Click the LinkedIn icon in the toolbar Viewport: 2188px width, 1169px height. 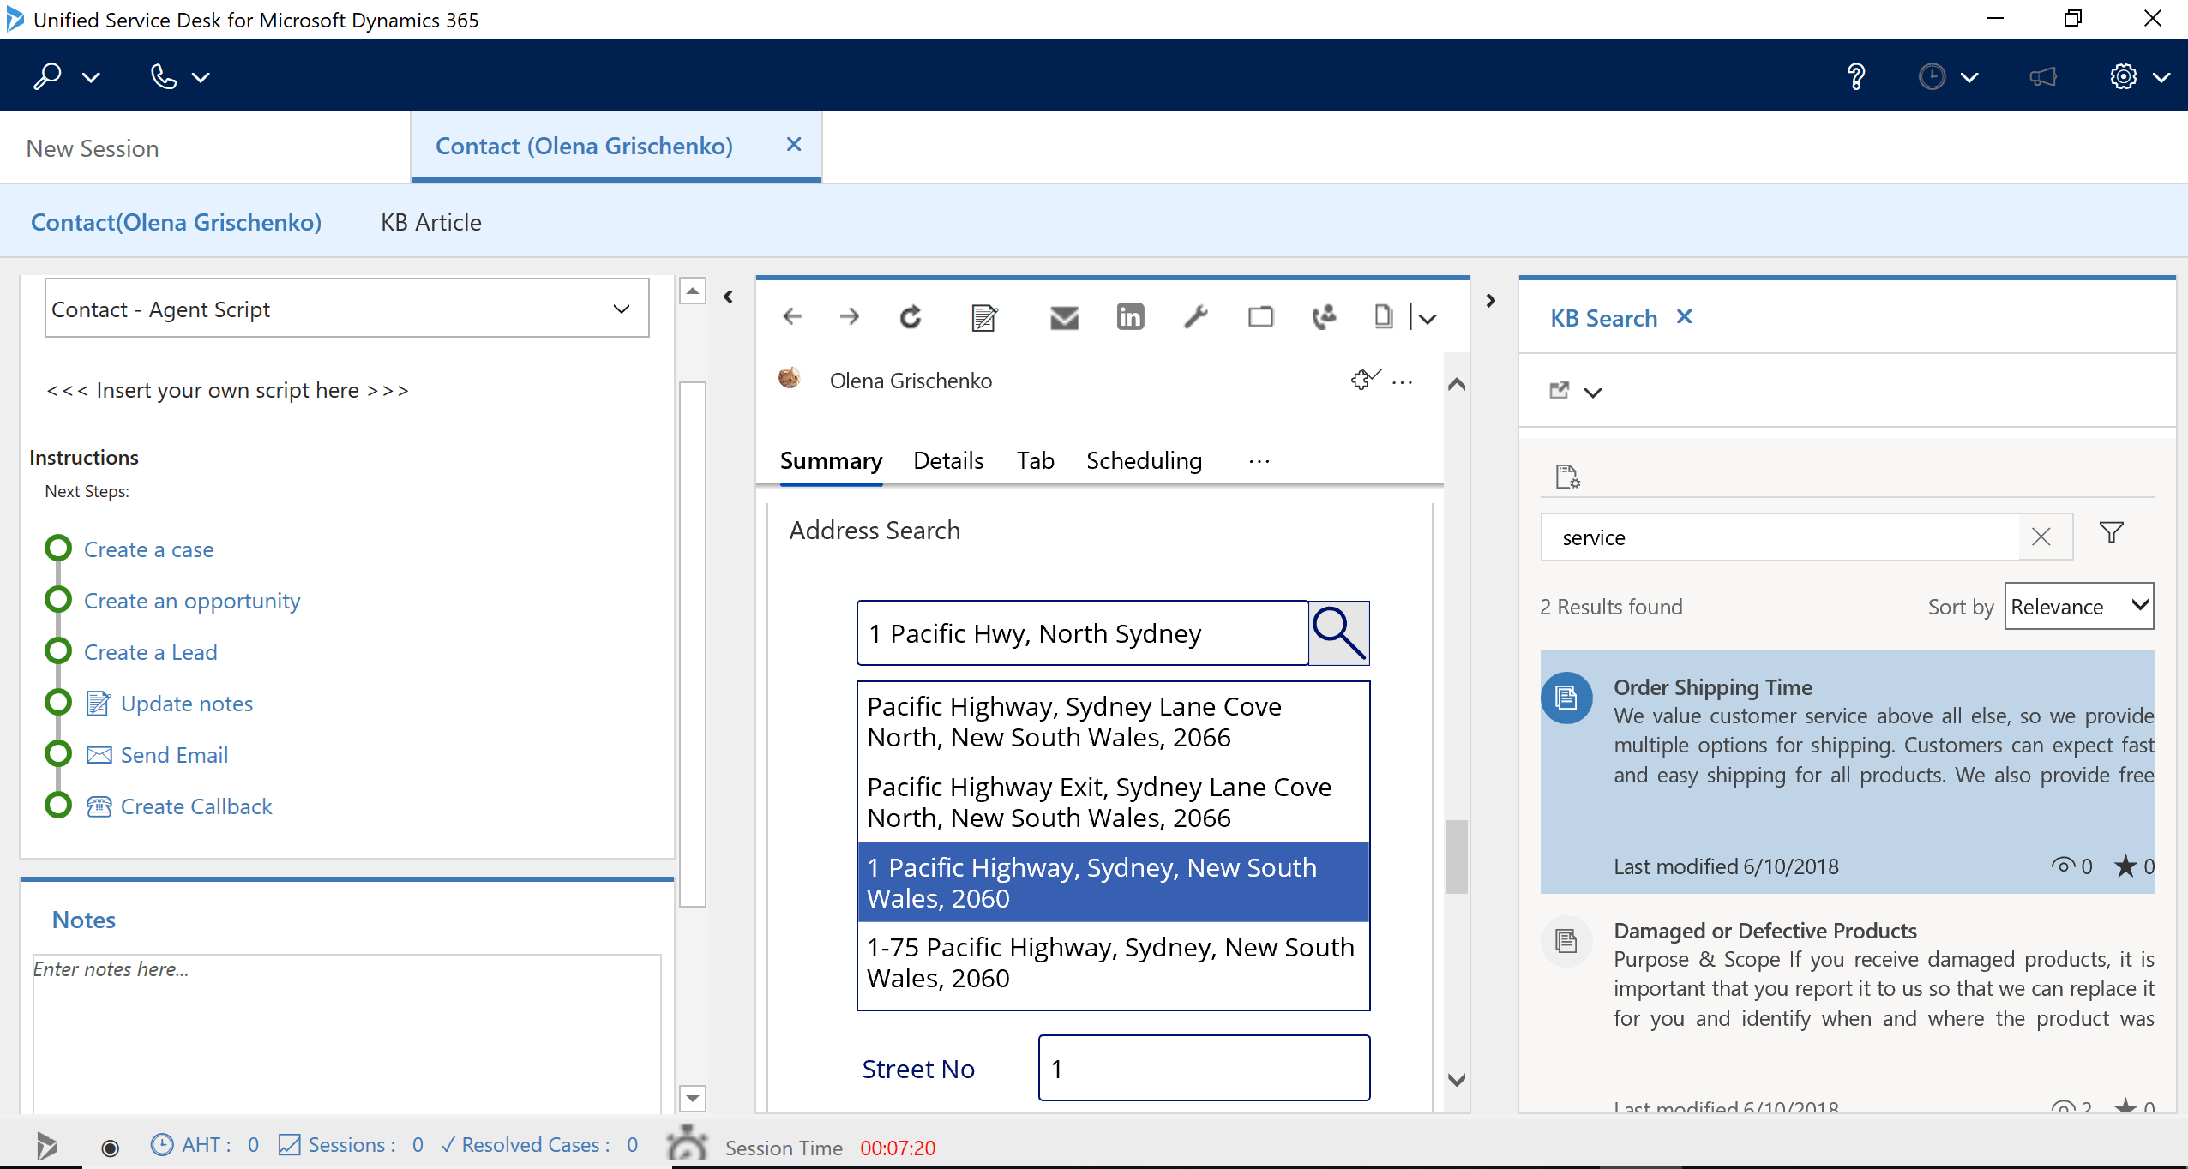[x=1129, y=317]
